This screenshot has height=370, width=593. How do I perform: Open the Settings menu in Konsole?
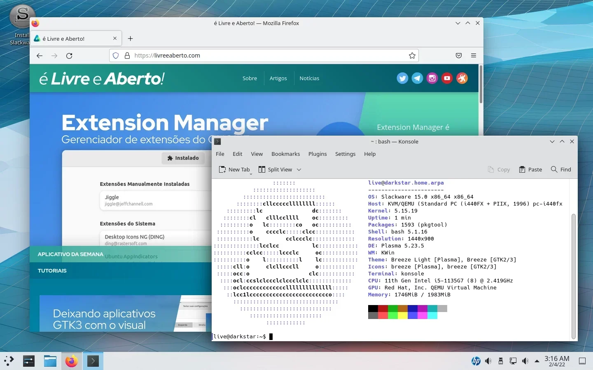[x=345, y=154]
